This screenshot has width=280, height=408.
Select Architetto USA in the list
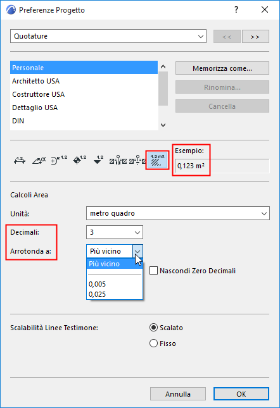pyautogui.click(x=84, y=81)
